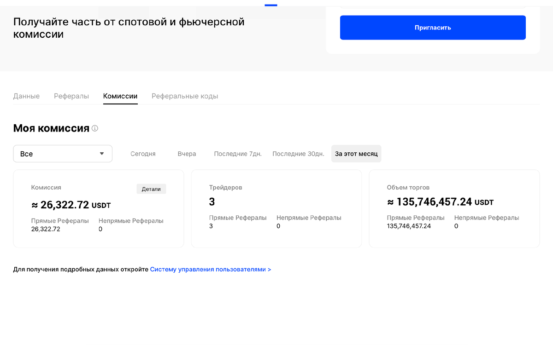Switch to the "Данные" tab
This screenshot has height=345, width=553.
[26, 96]
